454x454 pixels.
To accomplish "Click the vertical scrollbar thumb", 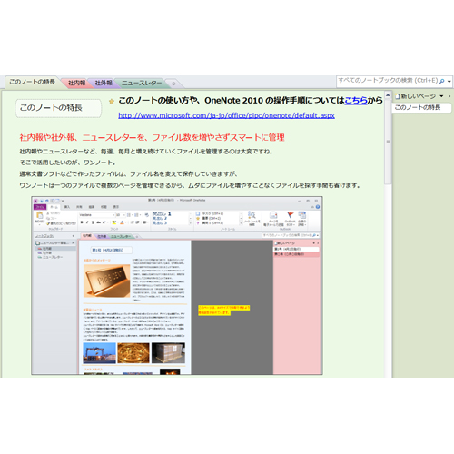I will pyautogui.click(x=388, y=142).
